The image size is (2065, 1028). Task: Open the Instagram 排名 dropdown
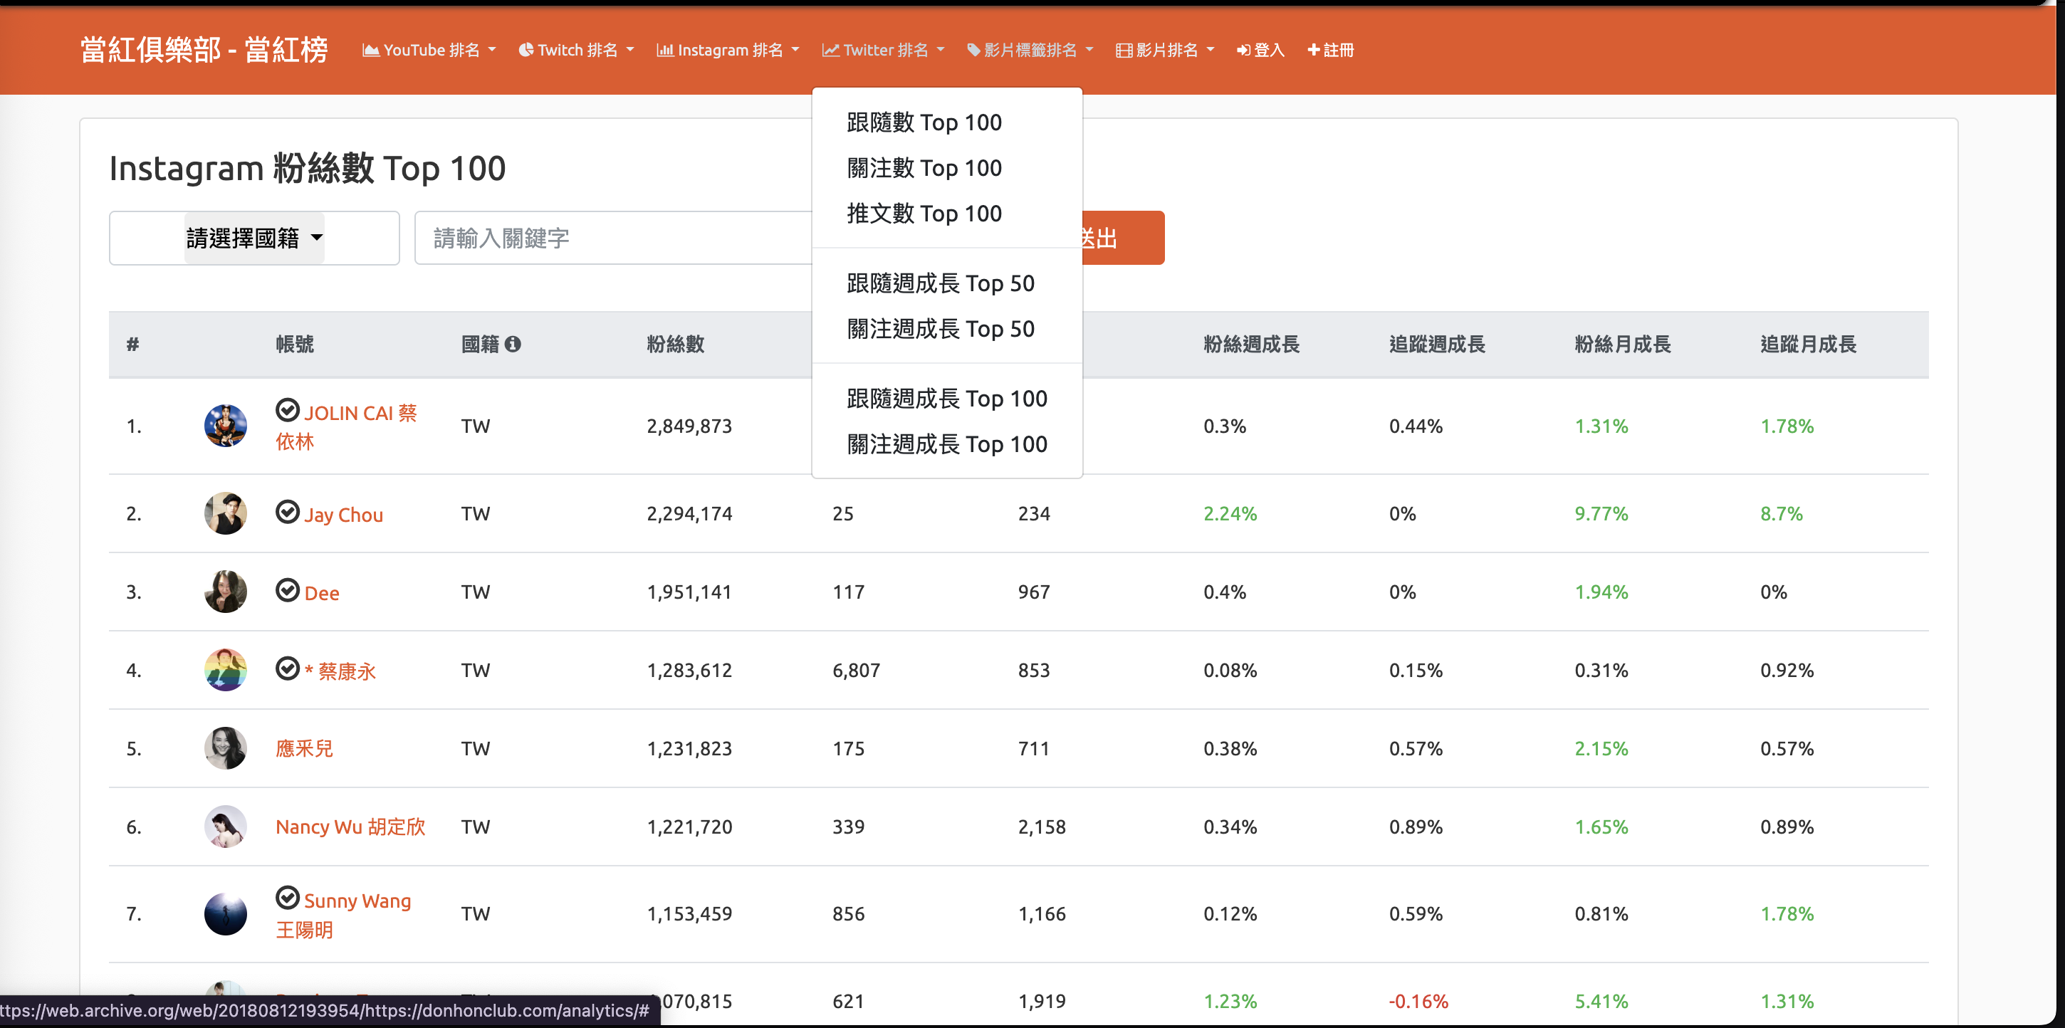pyautogui.click(x=728, y=51)
